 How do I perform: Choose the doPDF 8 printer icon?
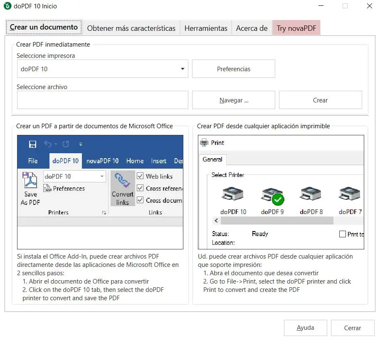[x=311, y=194]
